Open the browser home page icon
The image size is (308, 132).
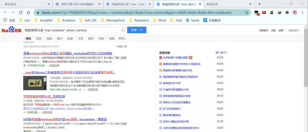click(x=28, y=12)
